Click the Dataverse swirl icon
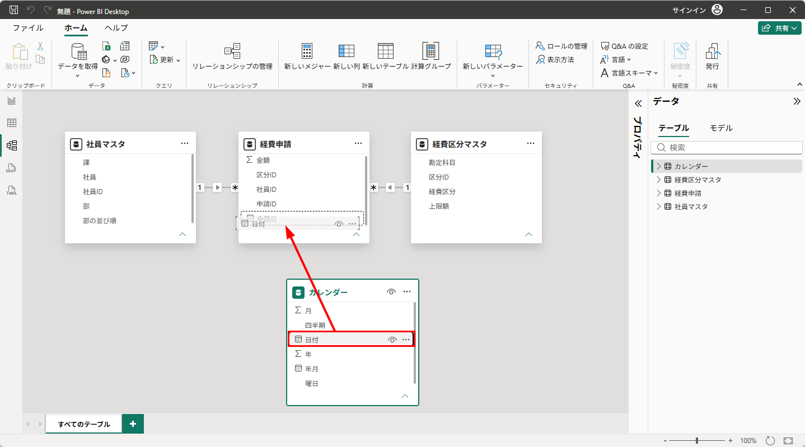This screenshot has height=447, width=805. pos(125,60)
